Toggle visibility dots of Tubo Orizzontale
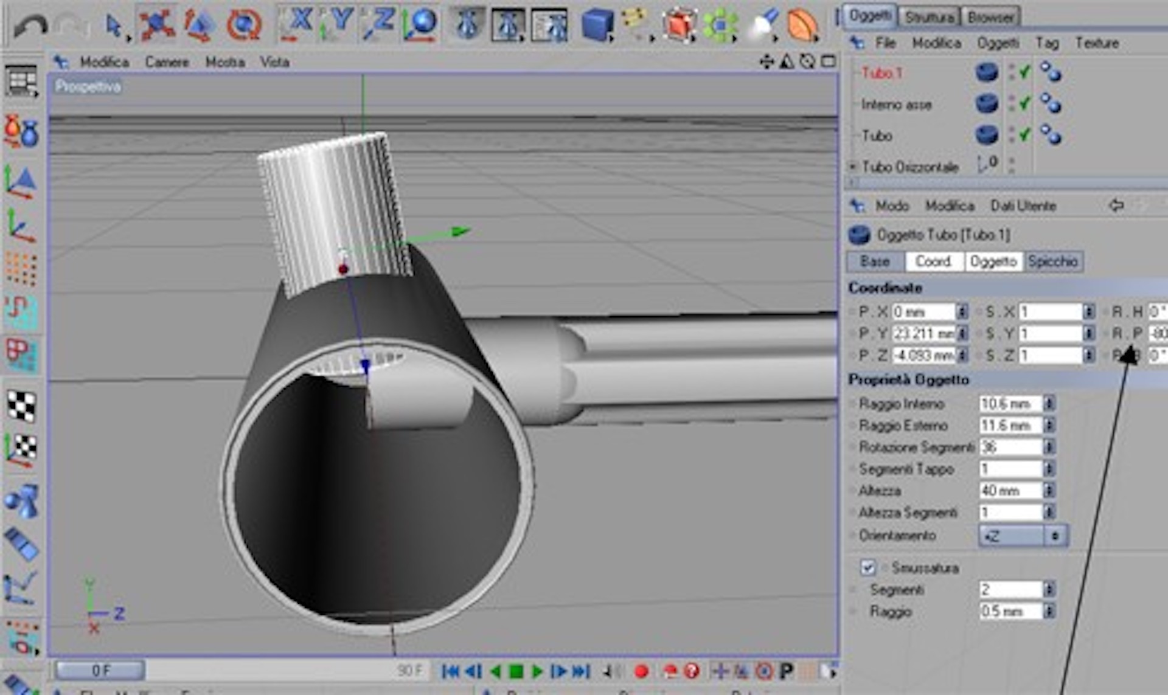This screenshot has height=695, width=1168. (1011, 165)
